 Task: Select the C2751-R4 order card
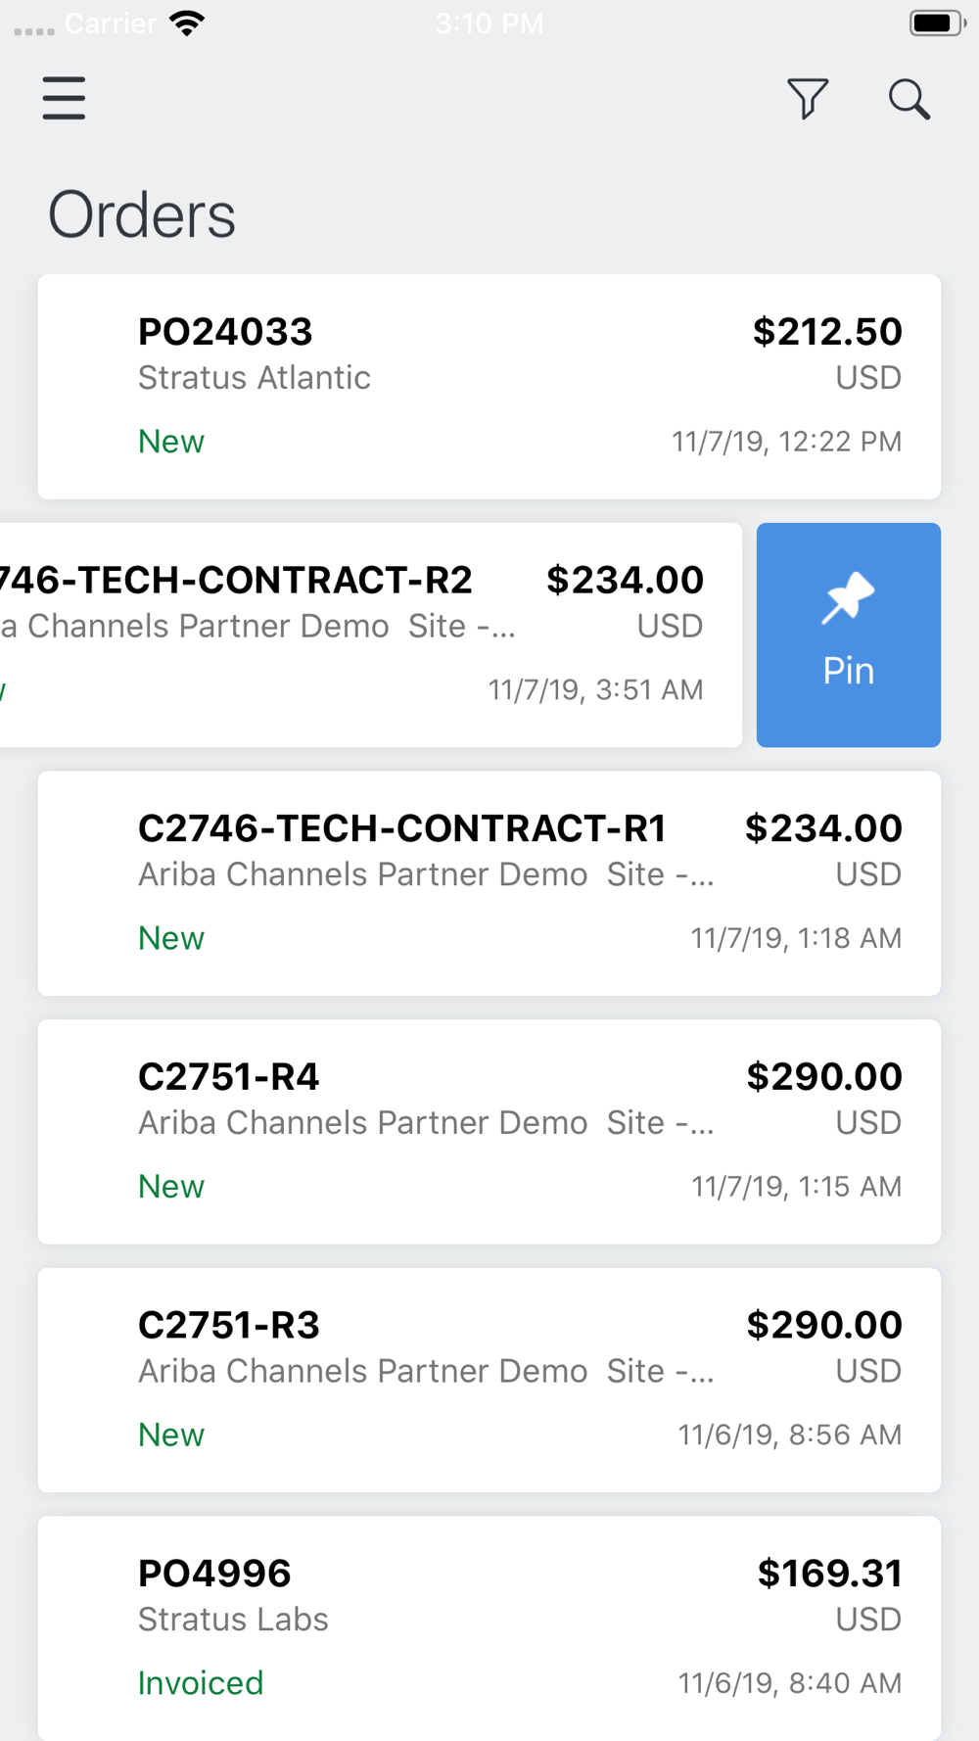(489, 1132)
